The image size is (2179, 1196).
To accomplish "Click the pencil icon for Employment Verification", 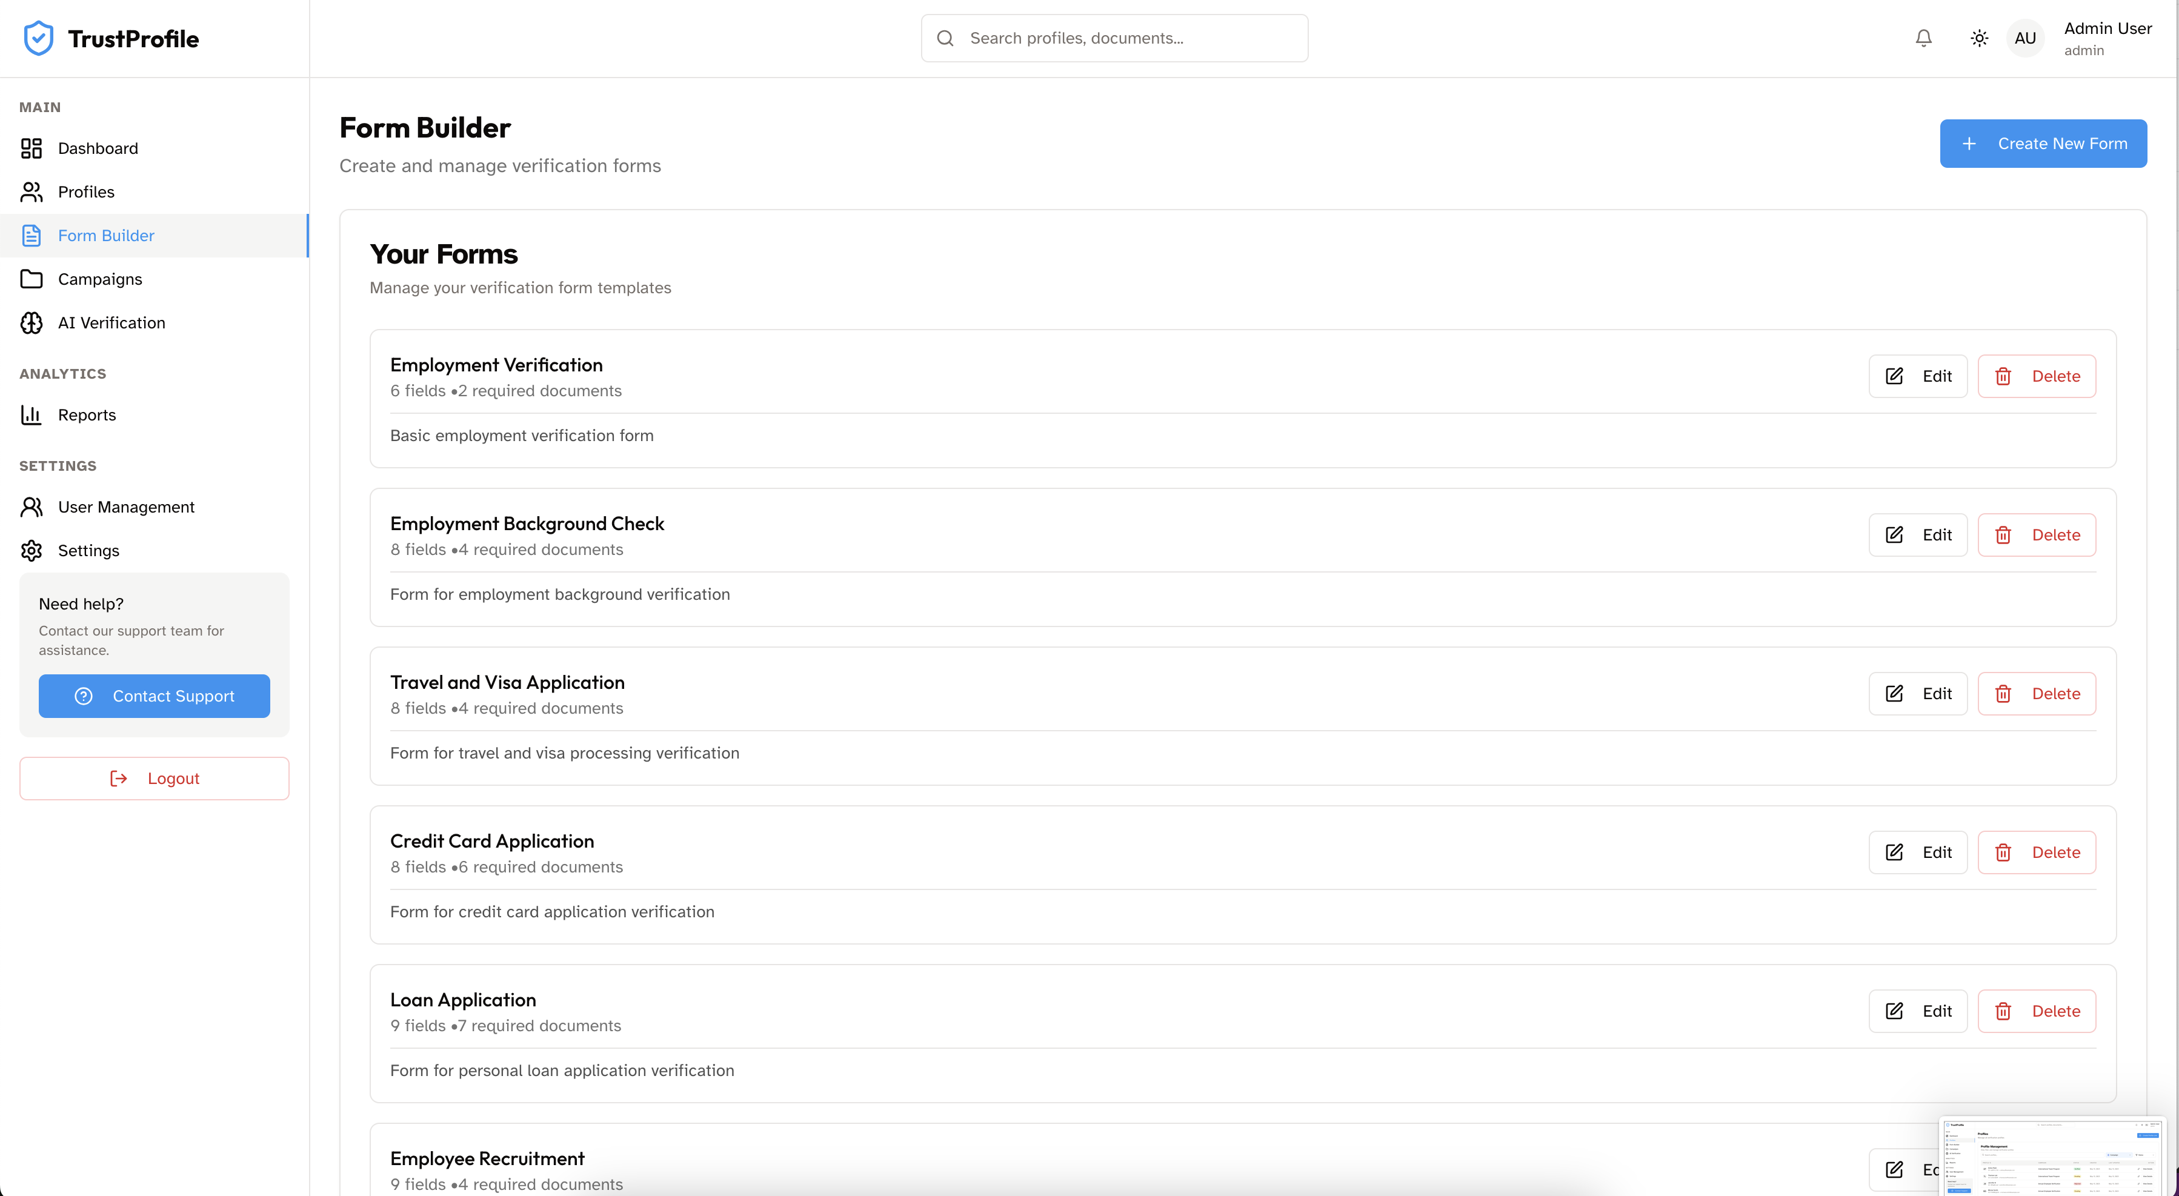I will tap(1895, 376).
